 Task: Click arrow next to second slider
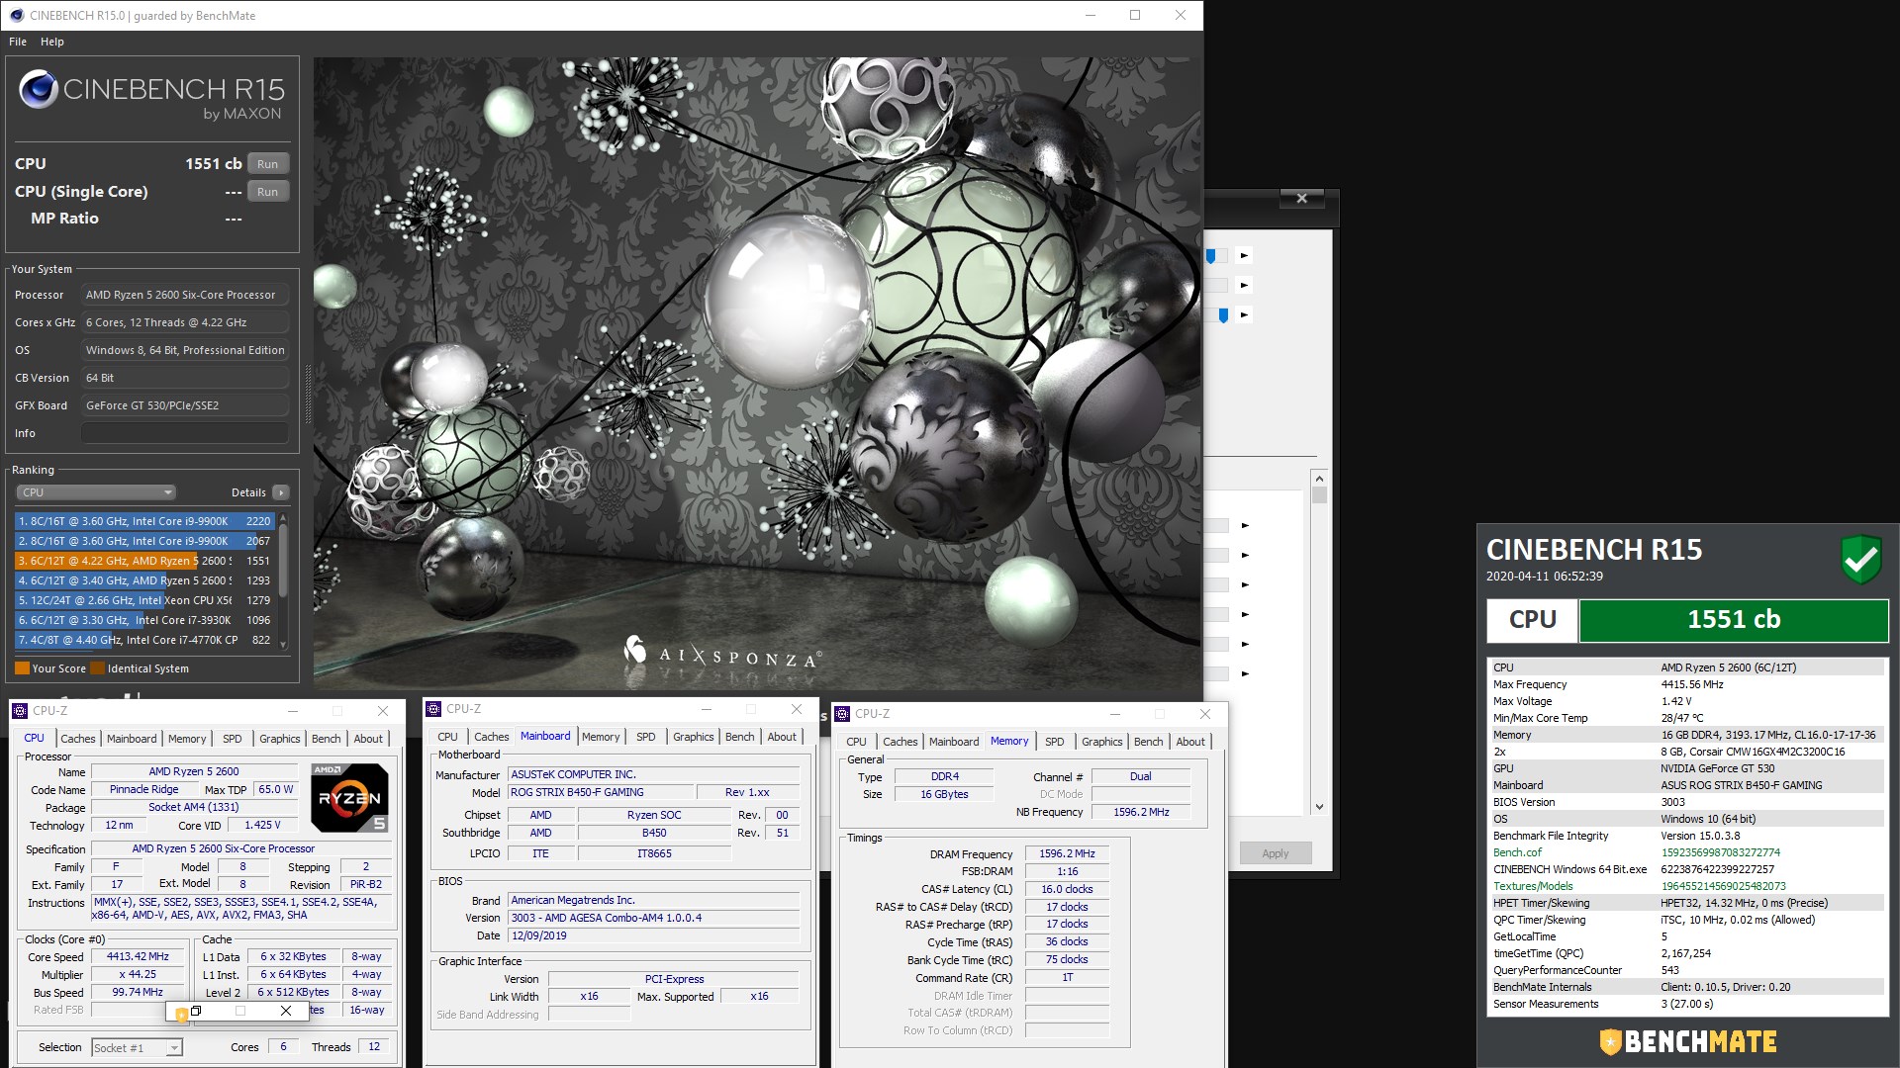(x=1244, y=286)
